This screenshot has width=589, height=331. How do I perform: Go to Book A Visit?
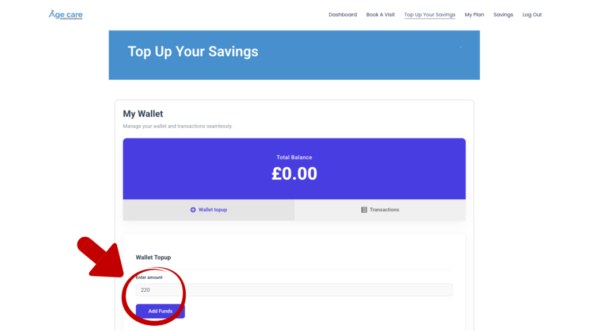tap(381, 15)
